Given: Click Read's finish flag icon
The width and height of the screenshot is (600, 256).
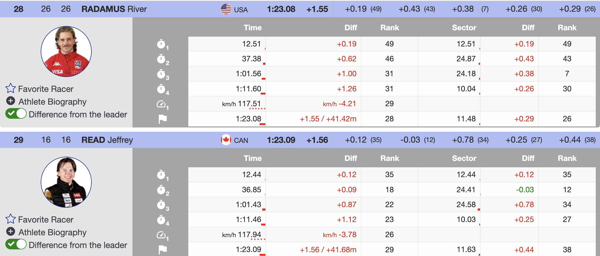Looking at the screenshot, I should click(x=162, y=249).
